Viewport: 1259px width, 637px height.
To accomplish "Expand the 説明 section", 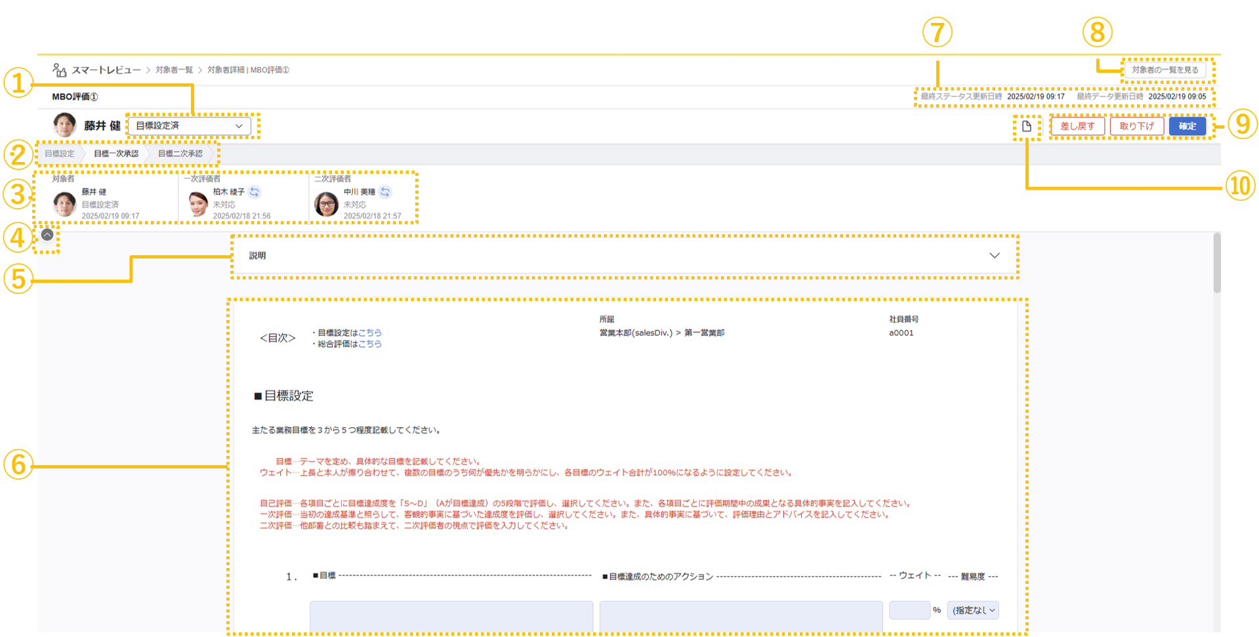I will pyautogui.click(x=994, y=256).
